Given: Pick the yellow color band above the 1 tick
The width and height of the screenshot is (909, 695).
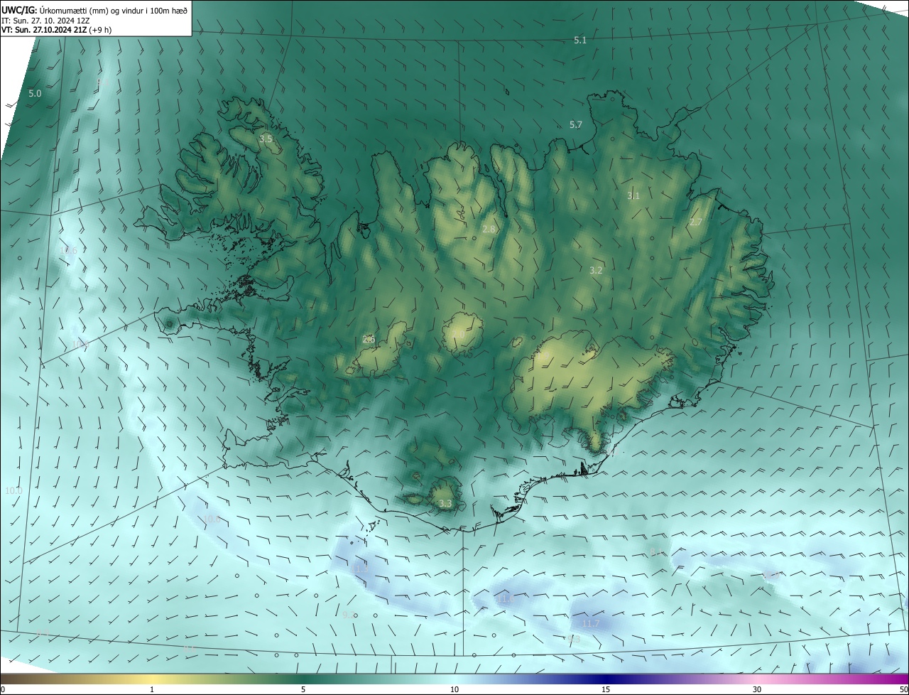Looking at the screenshot, I should pyautogui.click(x=152, y=679).
